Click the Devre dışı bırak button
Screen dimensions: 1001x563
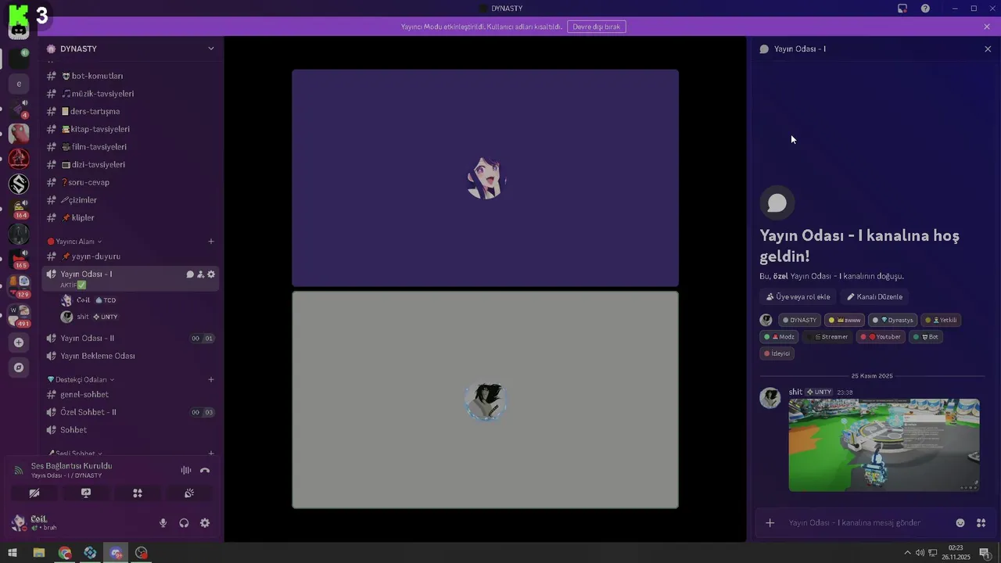pos(597,27)
